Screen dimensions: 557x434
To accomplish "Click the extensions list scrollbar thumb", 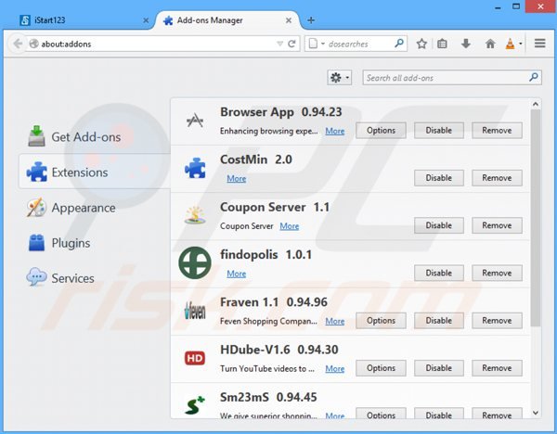I will pyautogui.click(x=536, y=218).
